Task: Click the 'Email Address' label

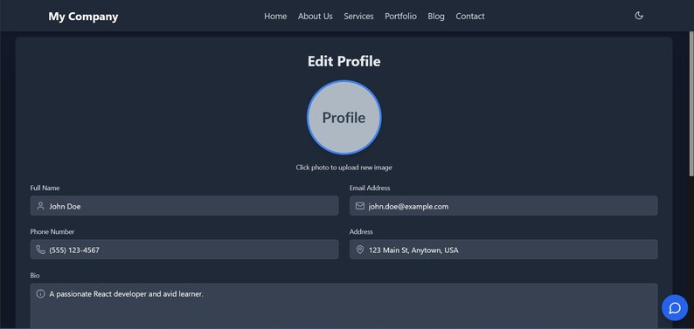Action: tap(370, 188)
